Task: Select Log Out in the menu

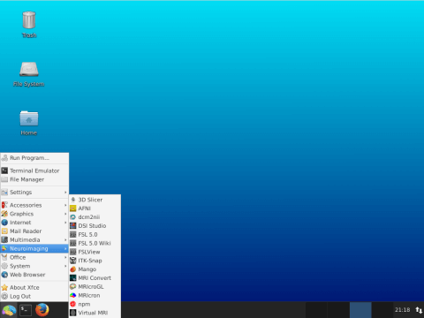Action: tap(34, 296)
